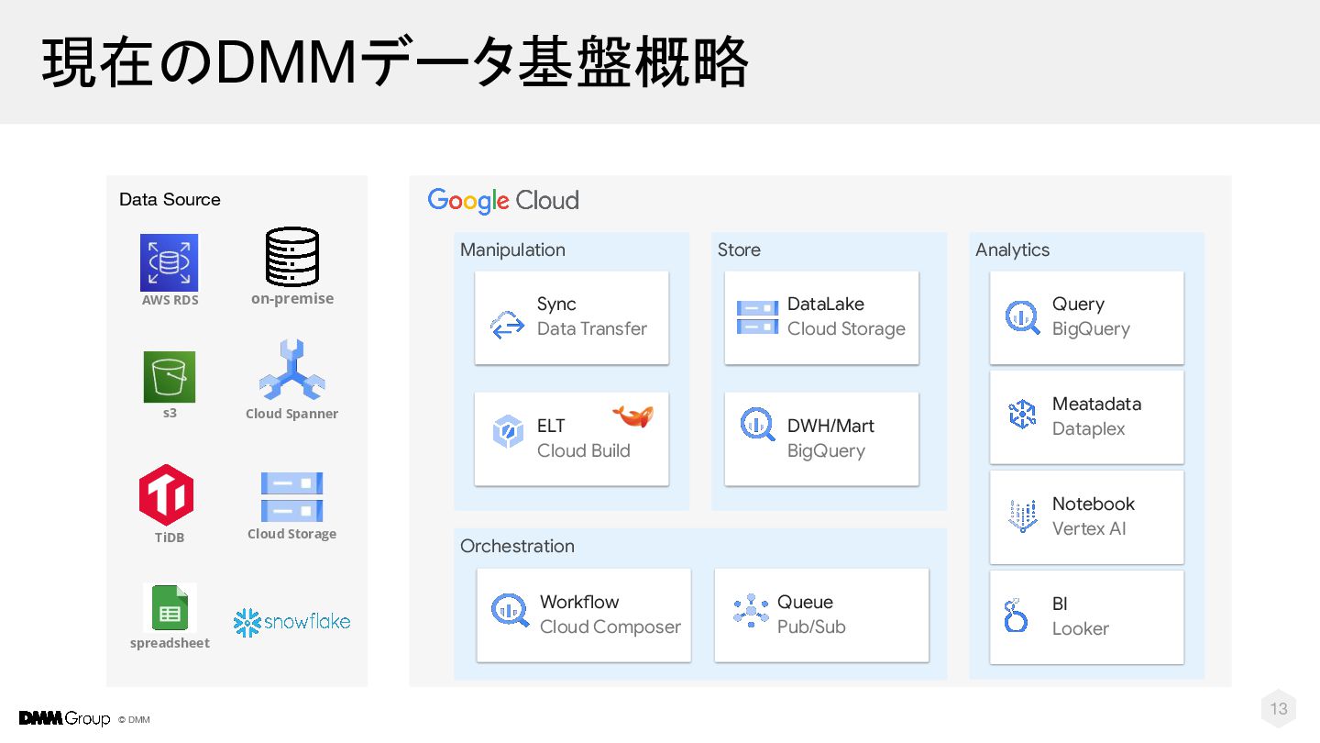Click the 'Meatadata' text
The image size is (1320, 743).
tap(1096, 404)
